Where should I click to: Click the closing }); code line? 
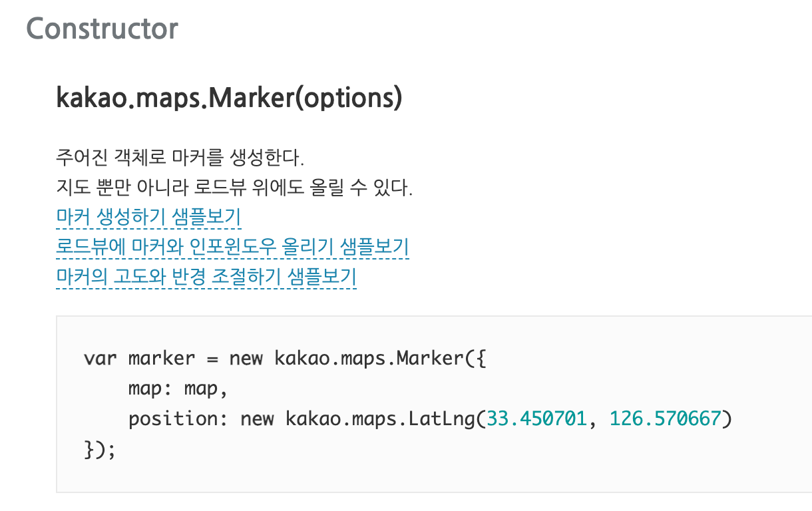100,449
